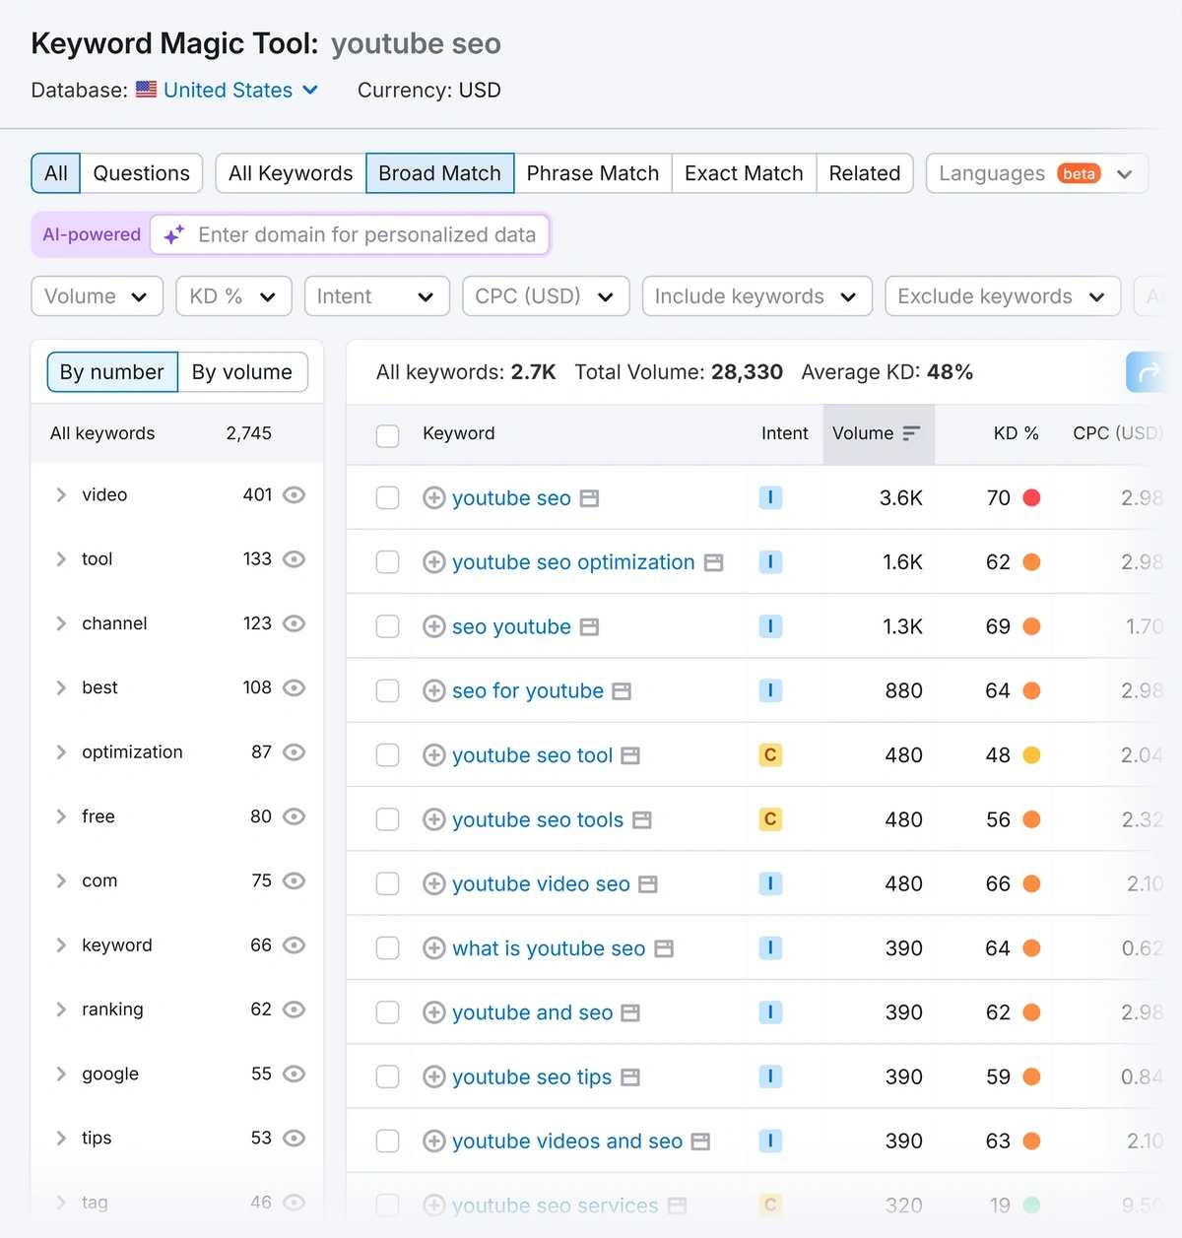The image size is (1182, 1238).
Task: Click Commercial intent badge for 'youtube seo tool'
Action: tap(770, 755)
